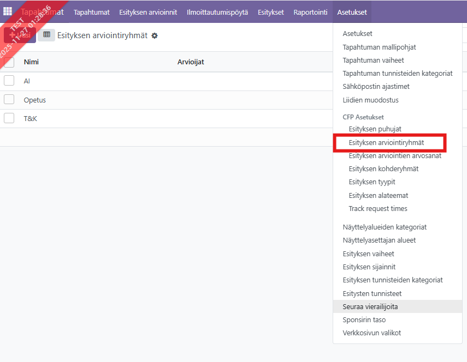Viewport: 467px width, 362px height.
Task: Select Esityksen arviointiryhmät in the menu
Action: 386,142
